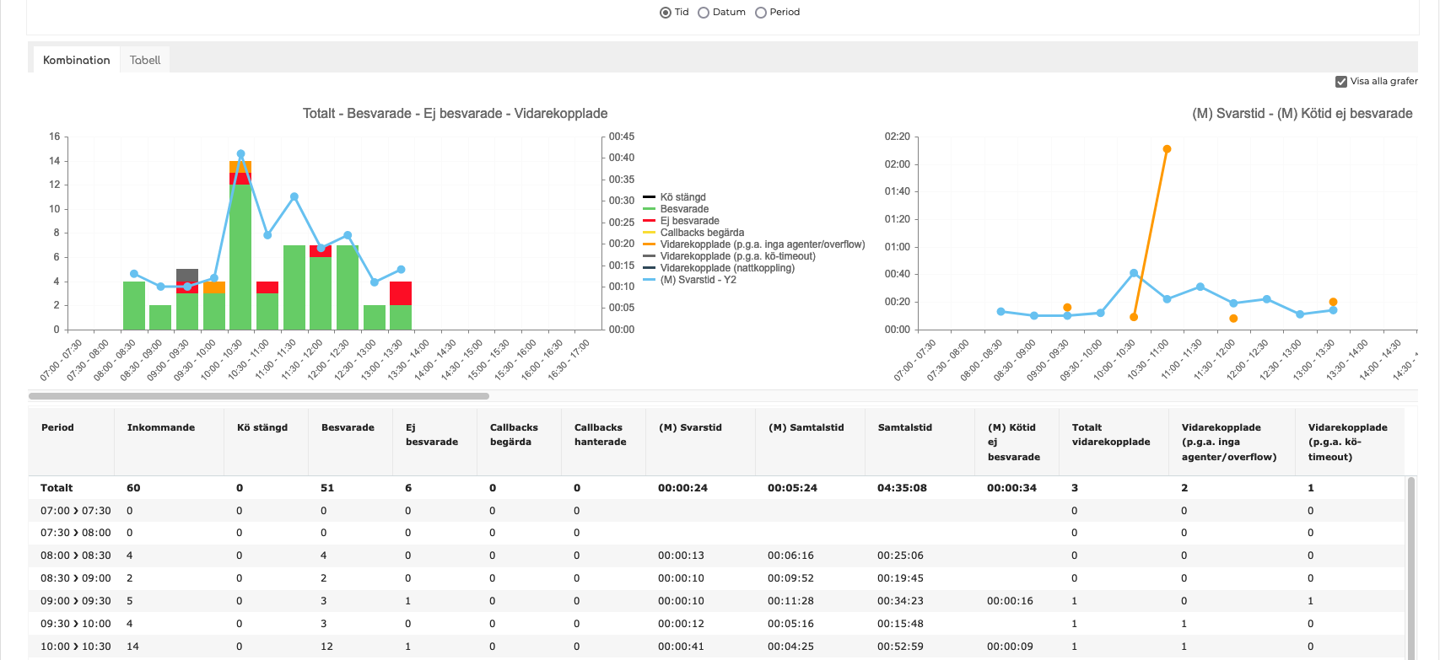The width and height of the screenshot is (1440, 660).
Task: Click the horizontal scrollbar below the charts
Action: [259, 395]
